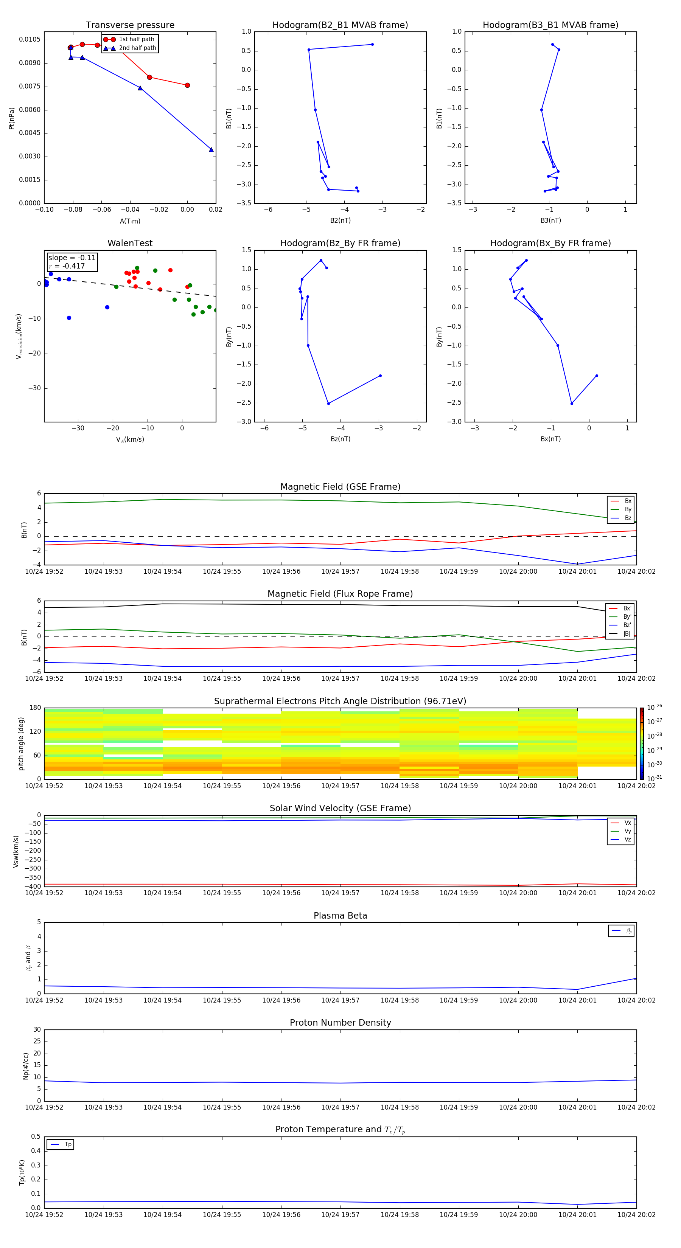Click the 'pitch angle (deg)' axis label
This screenshot has height=1248, width=681.
21,744
